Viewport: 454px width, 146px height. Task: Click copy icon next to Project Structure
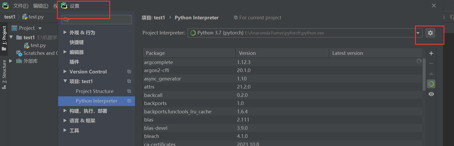click(129, 91)
